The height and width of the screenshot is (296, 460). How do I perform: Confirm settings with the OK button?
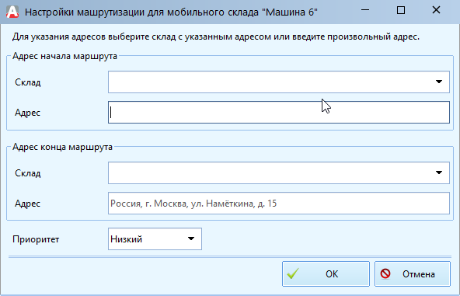point(326,274)
